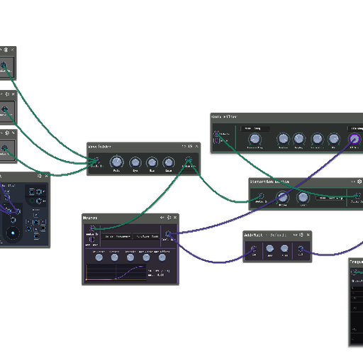Click the Comb Filter Mix knob
The height and width of the screenshot is (363, 363).
pyautogui.click(x=334, y=139)
